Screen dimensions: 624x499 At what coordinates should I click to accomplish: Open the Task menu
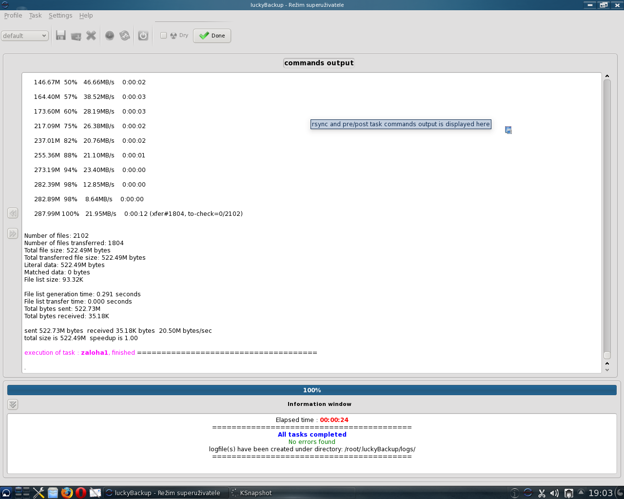[35, 16]
